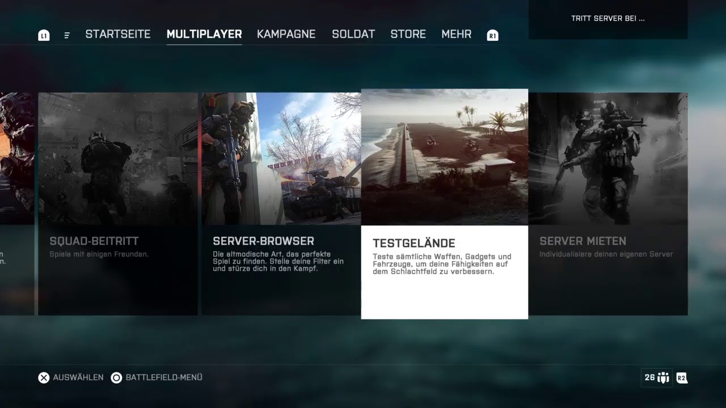Open the Server-Browser tile title
Viewport: 726px width, 408px height.
click(263, 241)
